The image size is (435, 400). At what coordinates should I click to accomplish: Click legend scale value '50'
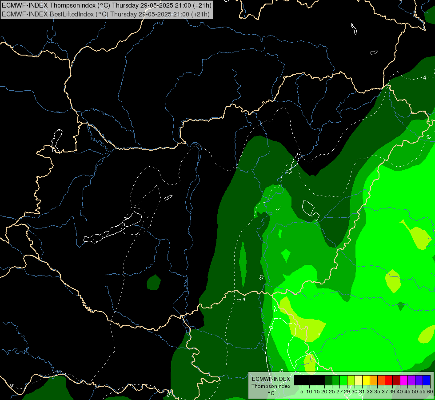tap(415, 392)
